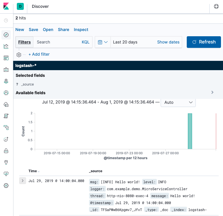223x216 pixels.
Task: Click the Selected fields heading
Action: pos(30,75)
